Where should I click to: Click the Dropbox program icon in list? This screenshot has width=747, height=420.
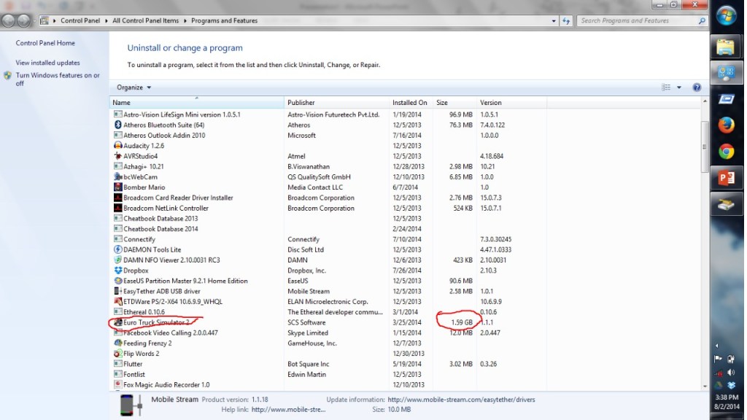tap(117, 271)
